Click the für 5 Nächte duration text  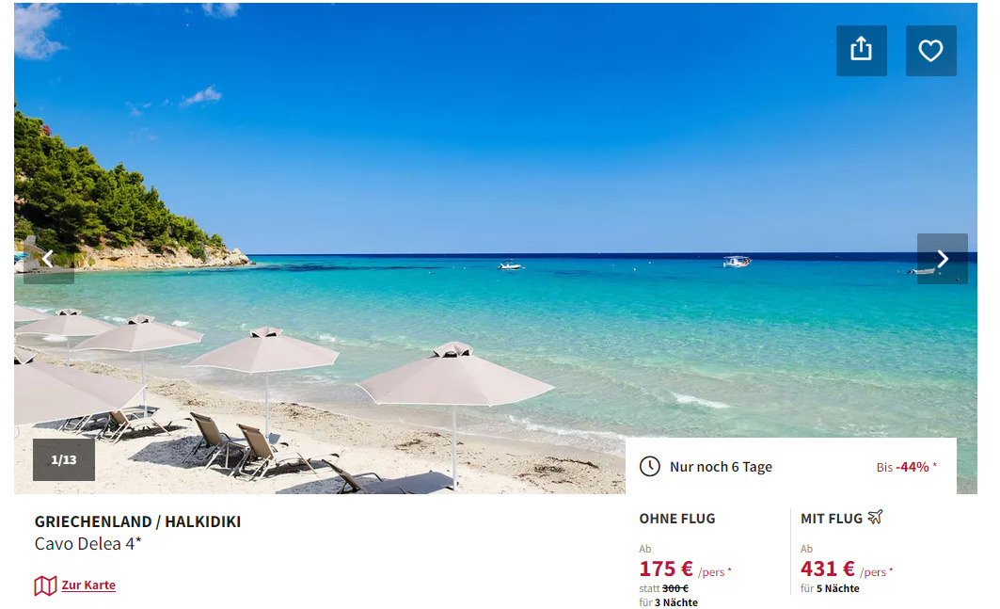coord(830,588)
